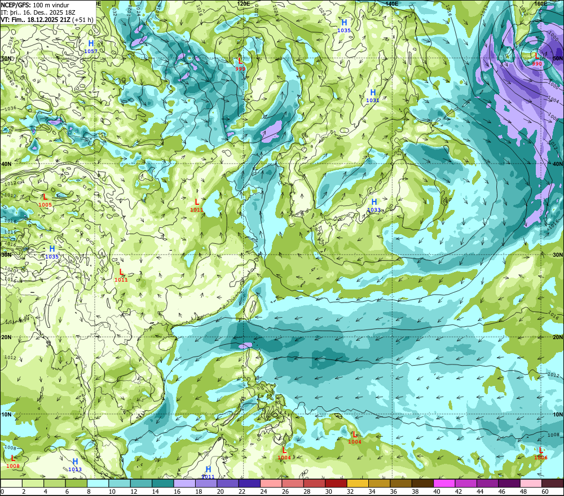This screenshot has height=496, width=564.
Task: Click the VT valid time line
Action: (47, 20)
